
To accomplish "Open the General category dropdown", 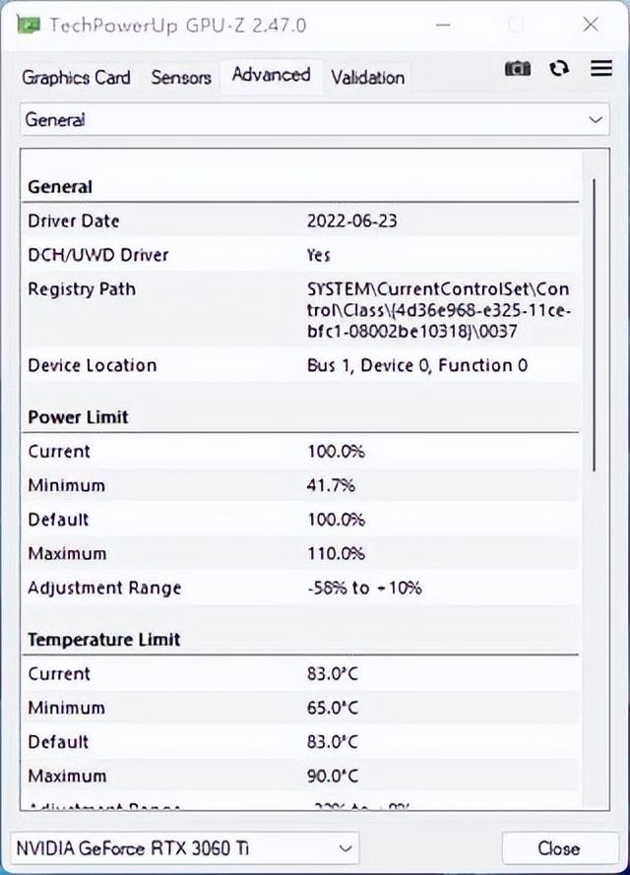I will point(315,119).
